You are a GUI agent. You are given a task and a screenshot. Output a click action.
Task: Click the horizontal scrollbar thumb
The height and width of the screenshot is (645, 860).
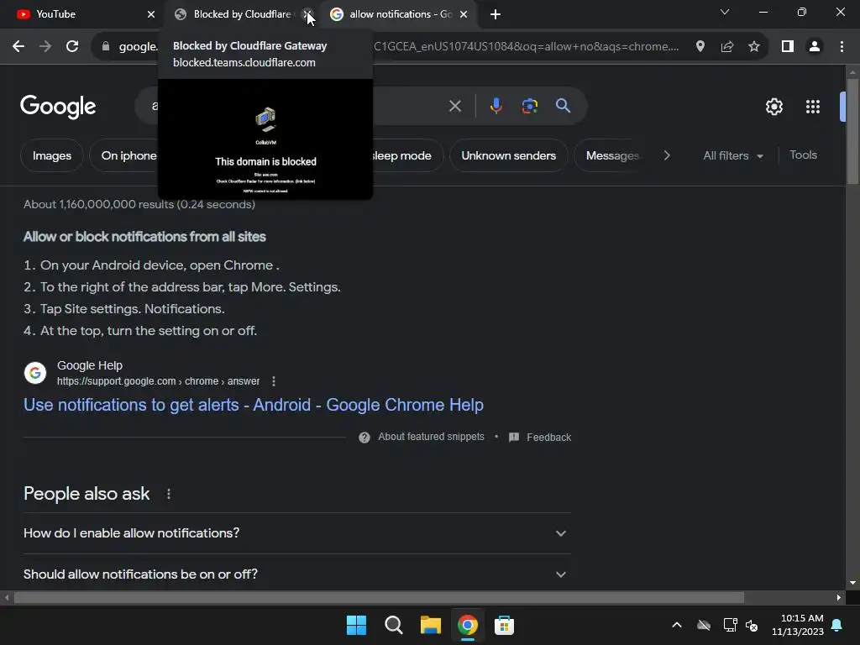click(x=379, y=597)
